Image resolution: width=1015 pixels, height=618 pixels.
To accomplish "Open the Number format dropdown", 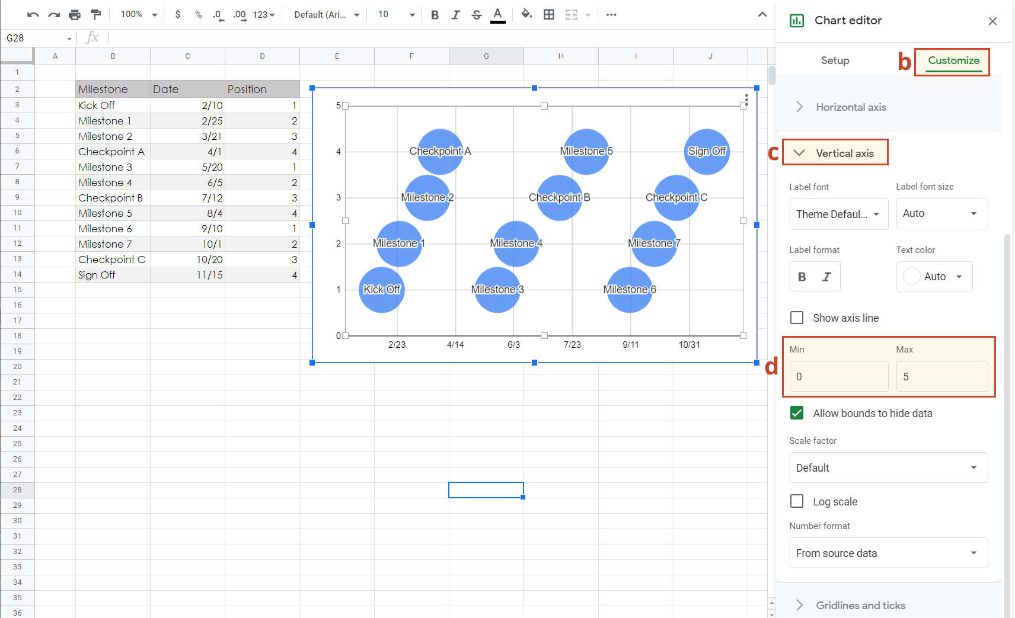I will [888, 553].
